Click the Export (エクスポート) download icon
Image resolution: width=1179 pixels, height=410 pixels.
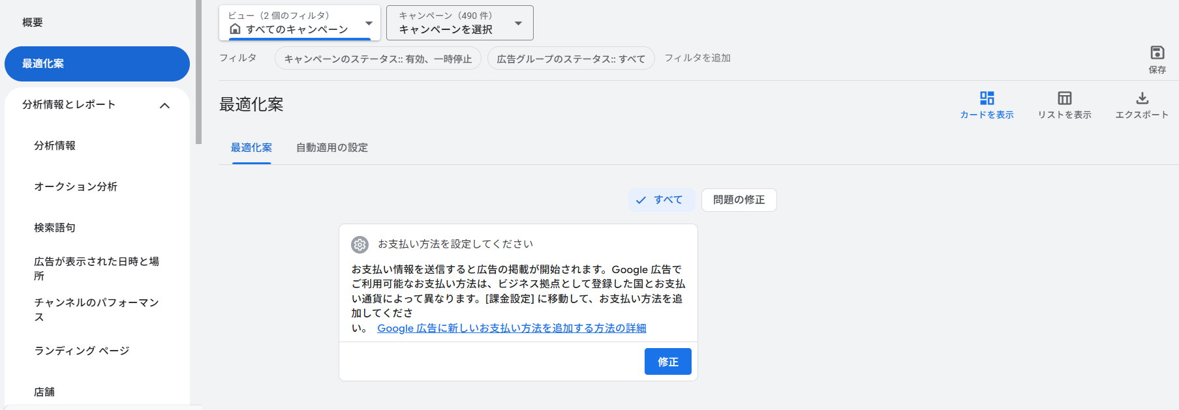click(1142, 98)
